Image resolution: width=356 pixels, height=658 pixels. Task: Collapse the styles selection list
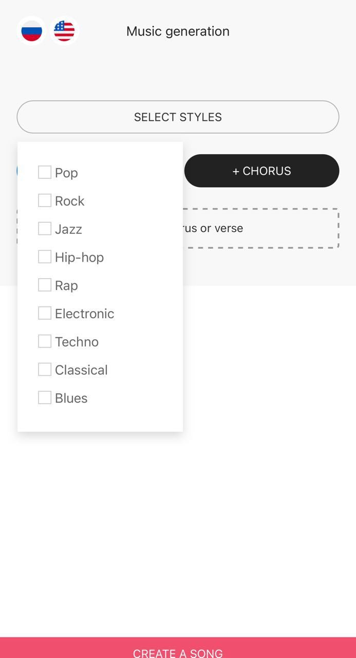[x=178, y=117]
